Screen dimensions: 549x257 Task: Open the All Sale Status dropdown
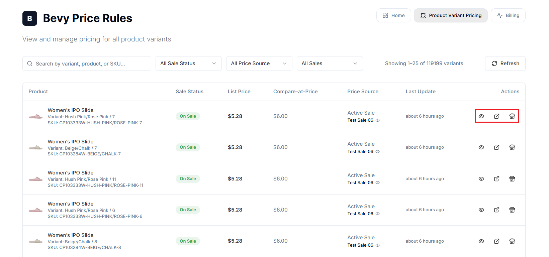click(189, 63)
